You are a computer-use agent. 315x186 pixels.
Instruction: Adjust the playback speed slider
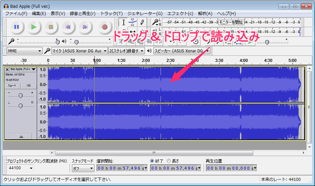(x=267, y=42)
